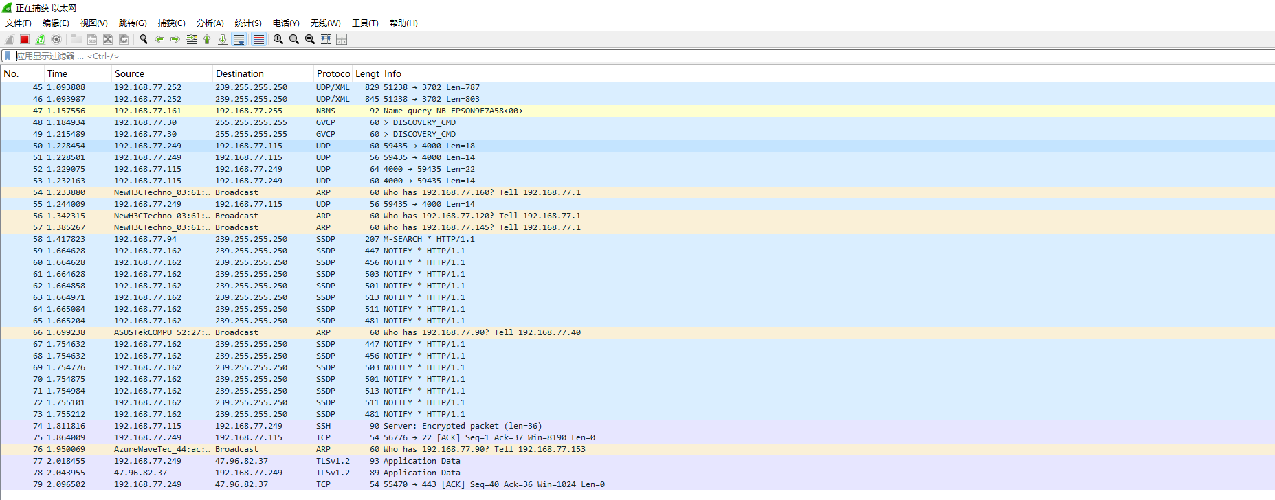Sort by the Time column header
Viewport: 1275px width, 500px height.
(x=78, y=73)
